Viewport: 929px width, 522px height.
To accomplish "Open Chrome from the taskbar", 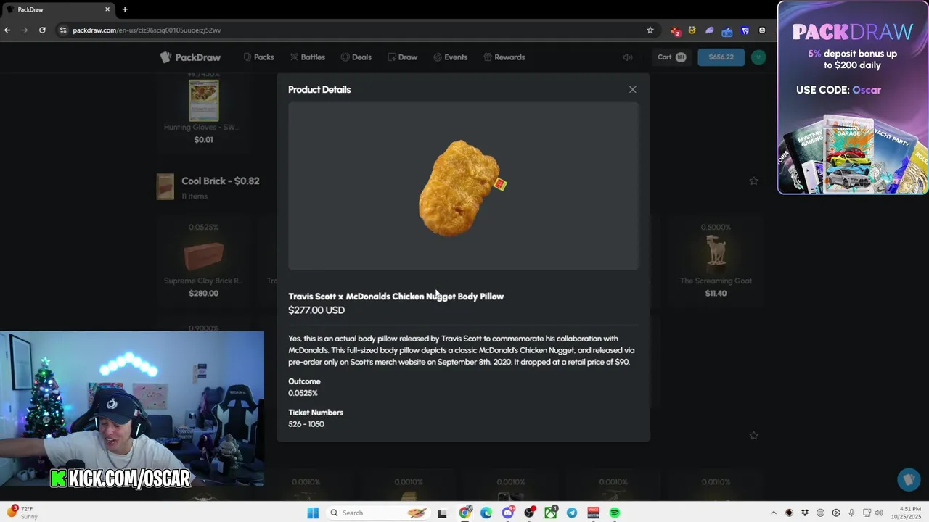I will (465, 513).
